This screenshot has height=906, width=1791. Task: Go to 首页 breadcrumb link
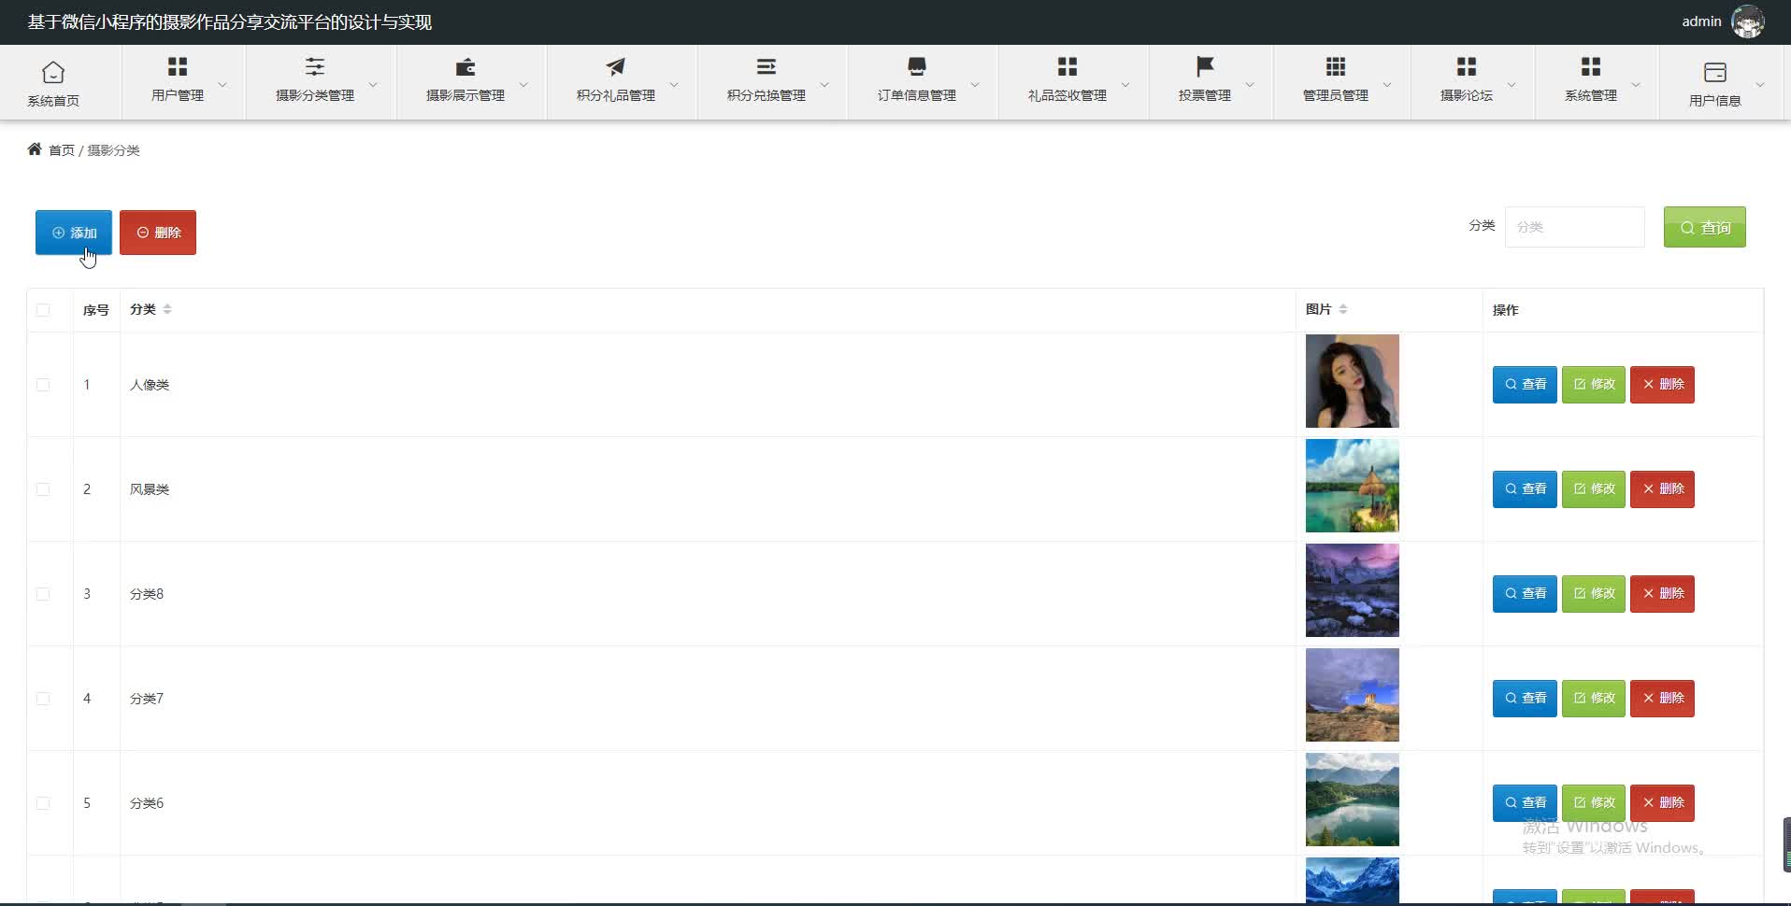click(62, 150)
